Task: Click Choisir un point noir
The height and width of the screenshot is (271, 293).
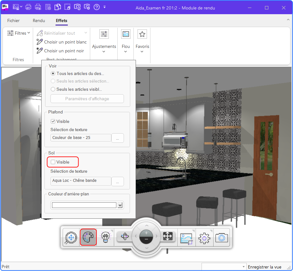Action: point(64,51)
